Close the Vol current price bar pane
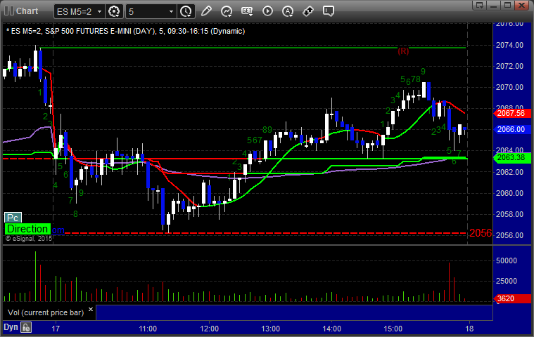 [91, 310]
